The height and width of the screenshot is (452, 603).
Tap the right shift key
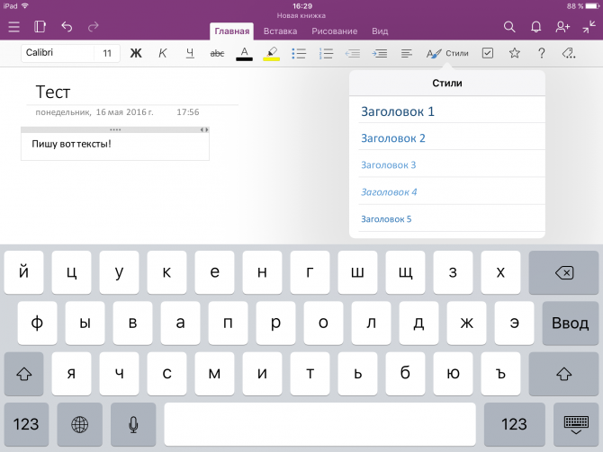pyautogui.click(x=563, y=374)
